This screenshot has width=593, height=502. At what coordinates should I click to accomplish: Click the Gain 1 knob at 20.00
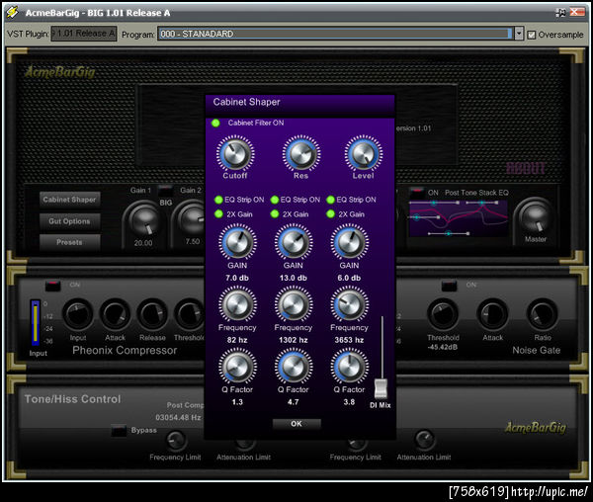[x=143, y=221]
